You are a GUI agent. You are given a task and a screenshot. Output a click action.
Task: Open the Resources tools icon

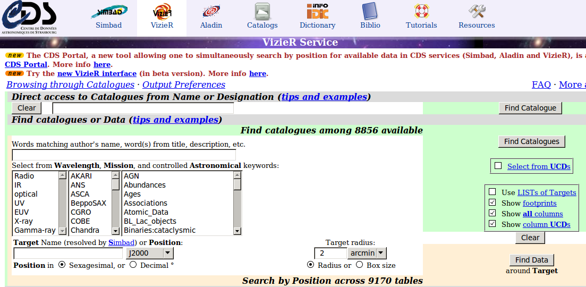coord(477,11)
